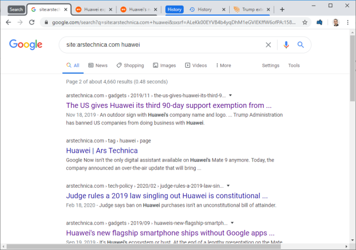356x250 pixels.
Task: View site security padlock info
Action: 46,22
